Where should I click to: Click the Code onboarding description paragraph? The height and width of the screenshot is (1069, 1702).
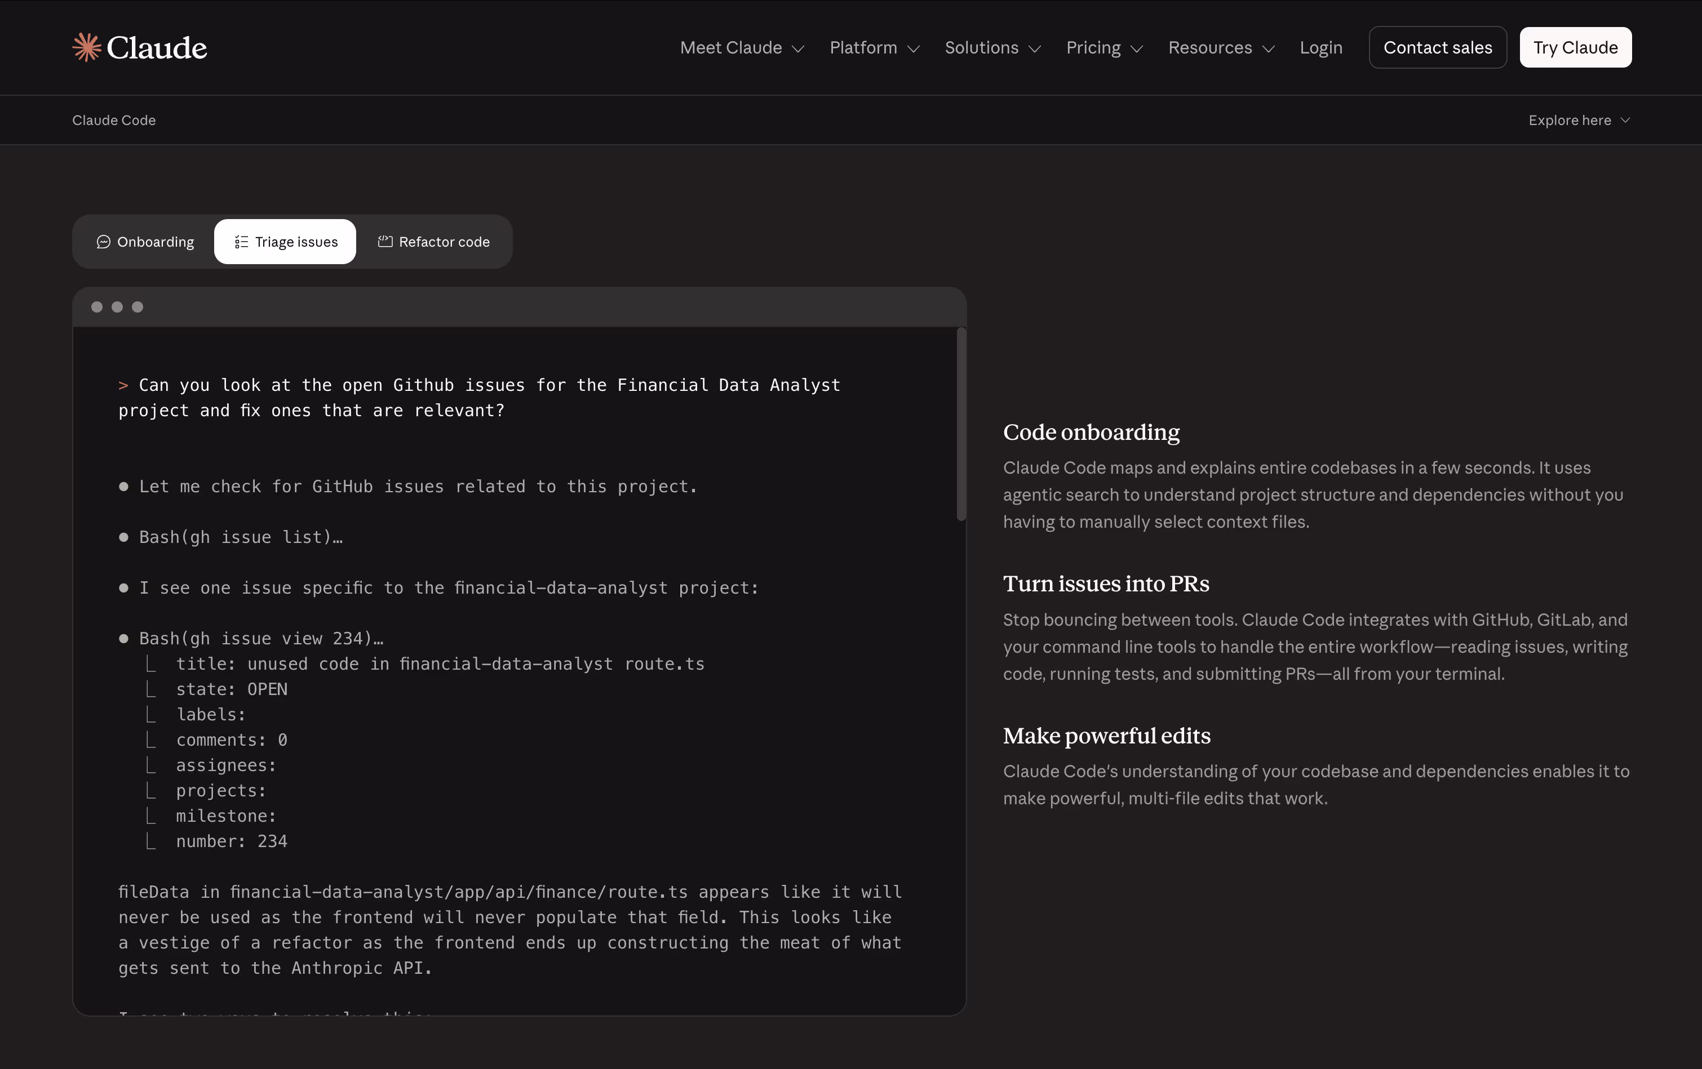1313,495
